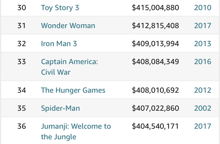The height and width of the screenshot is (144, 220).
Task: Click the $409,013,994 gross amount
Action: pos(155,44)
